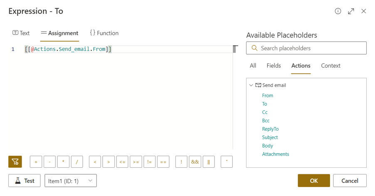Insert the logical AND (&&) operator

coord(195,162)
